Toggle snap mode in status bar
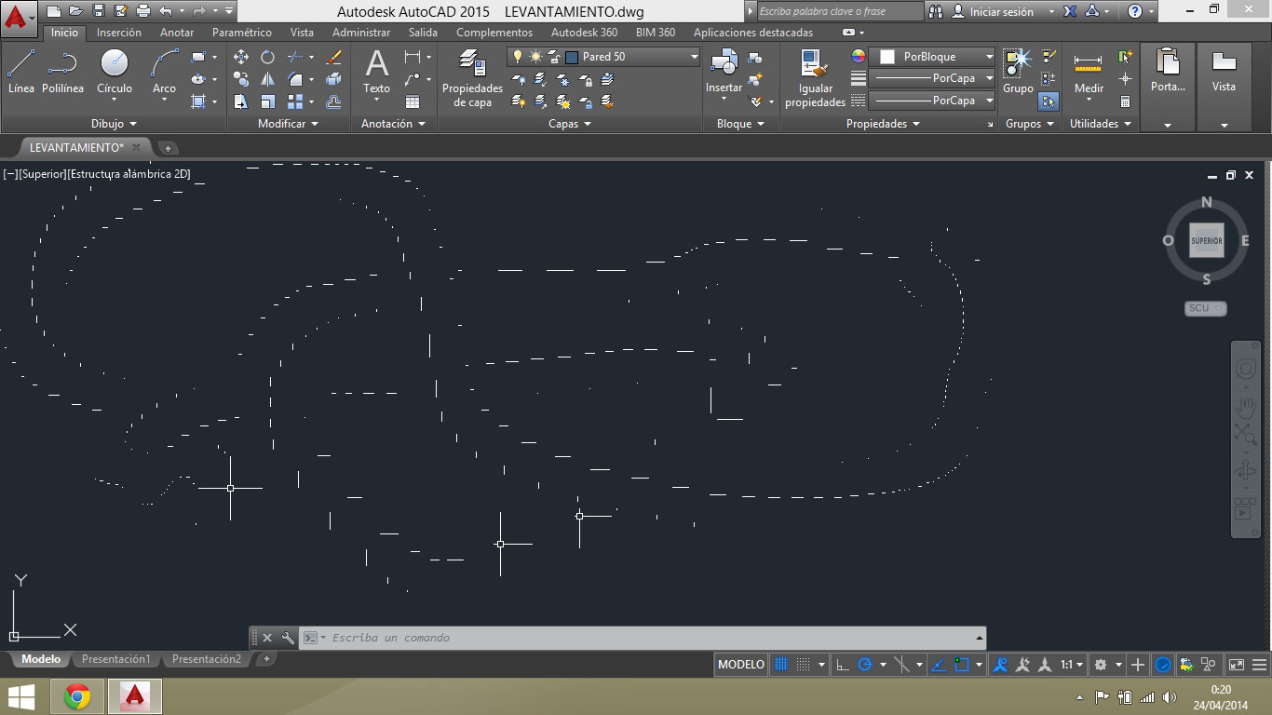Viewport: 1272px width, 715px height. pos(804,665)
